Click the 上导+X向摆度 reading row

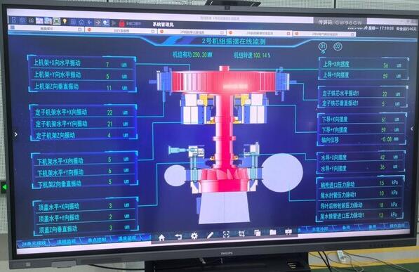pos(364,65)
